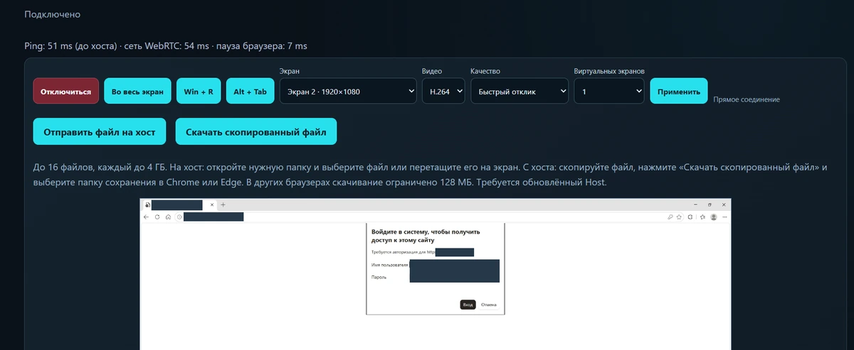This screenshot has height=350, width=854.
Task: Expand the Качество dropdown set to Быстрый отклик
Action: coord(520,92)
